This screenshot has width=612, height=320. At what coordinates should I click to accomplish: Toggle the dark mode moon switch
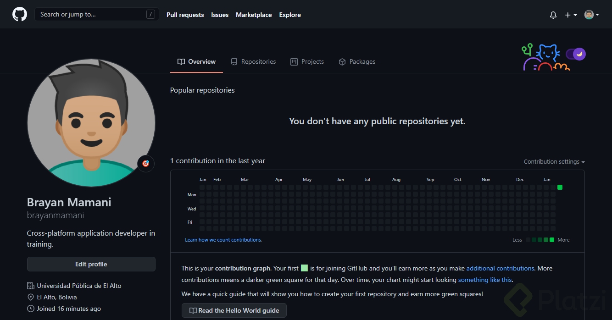coord(576,54)
